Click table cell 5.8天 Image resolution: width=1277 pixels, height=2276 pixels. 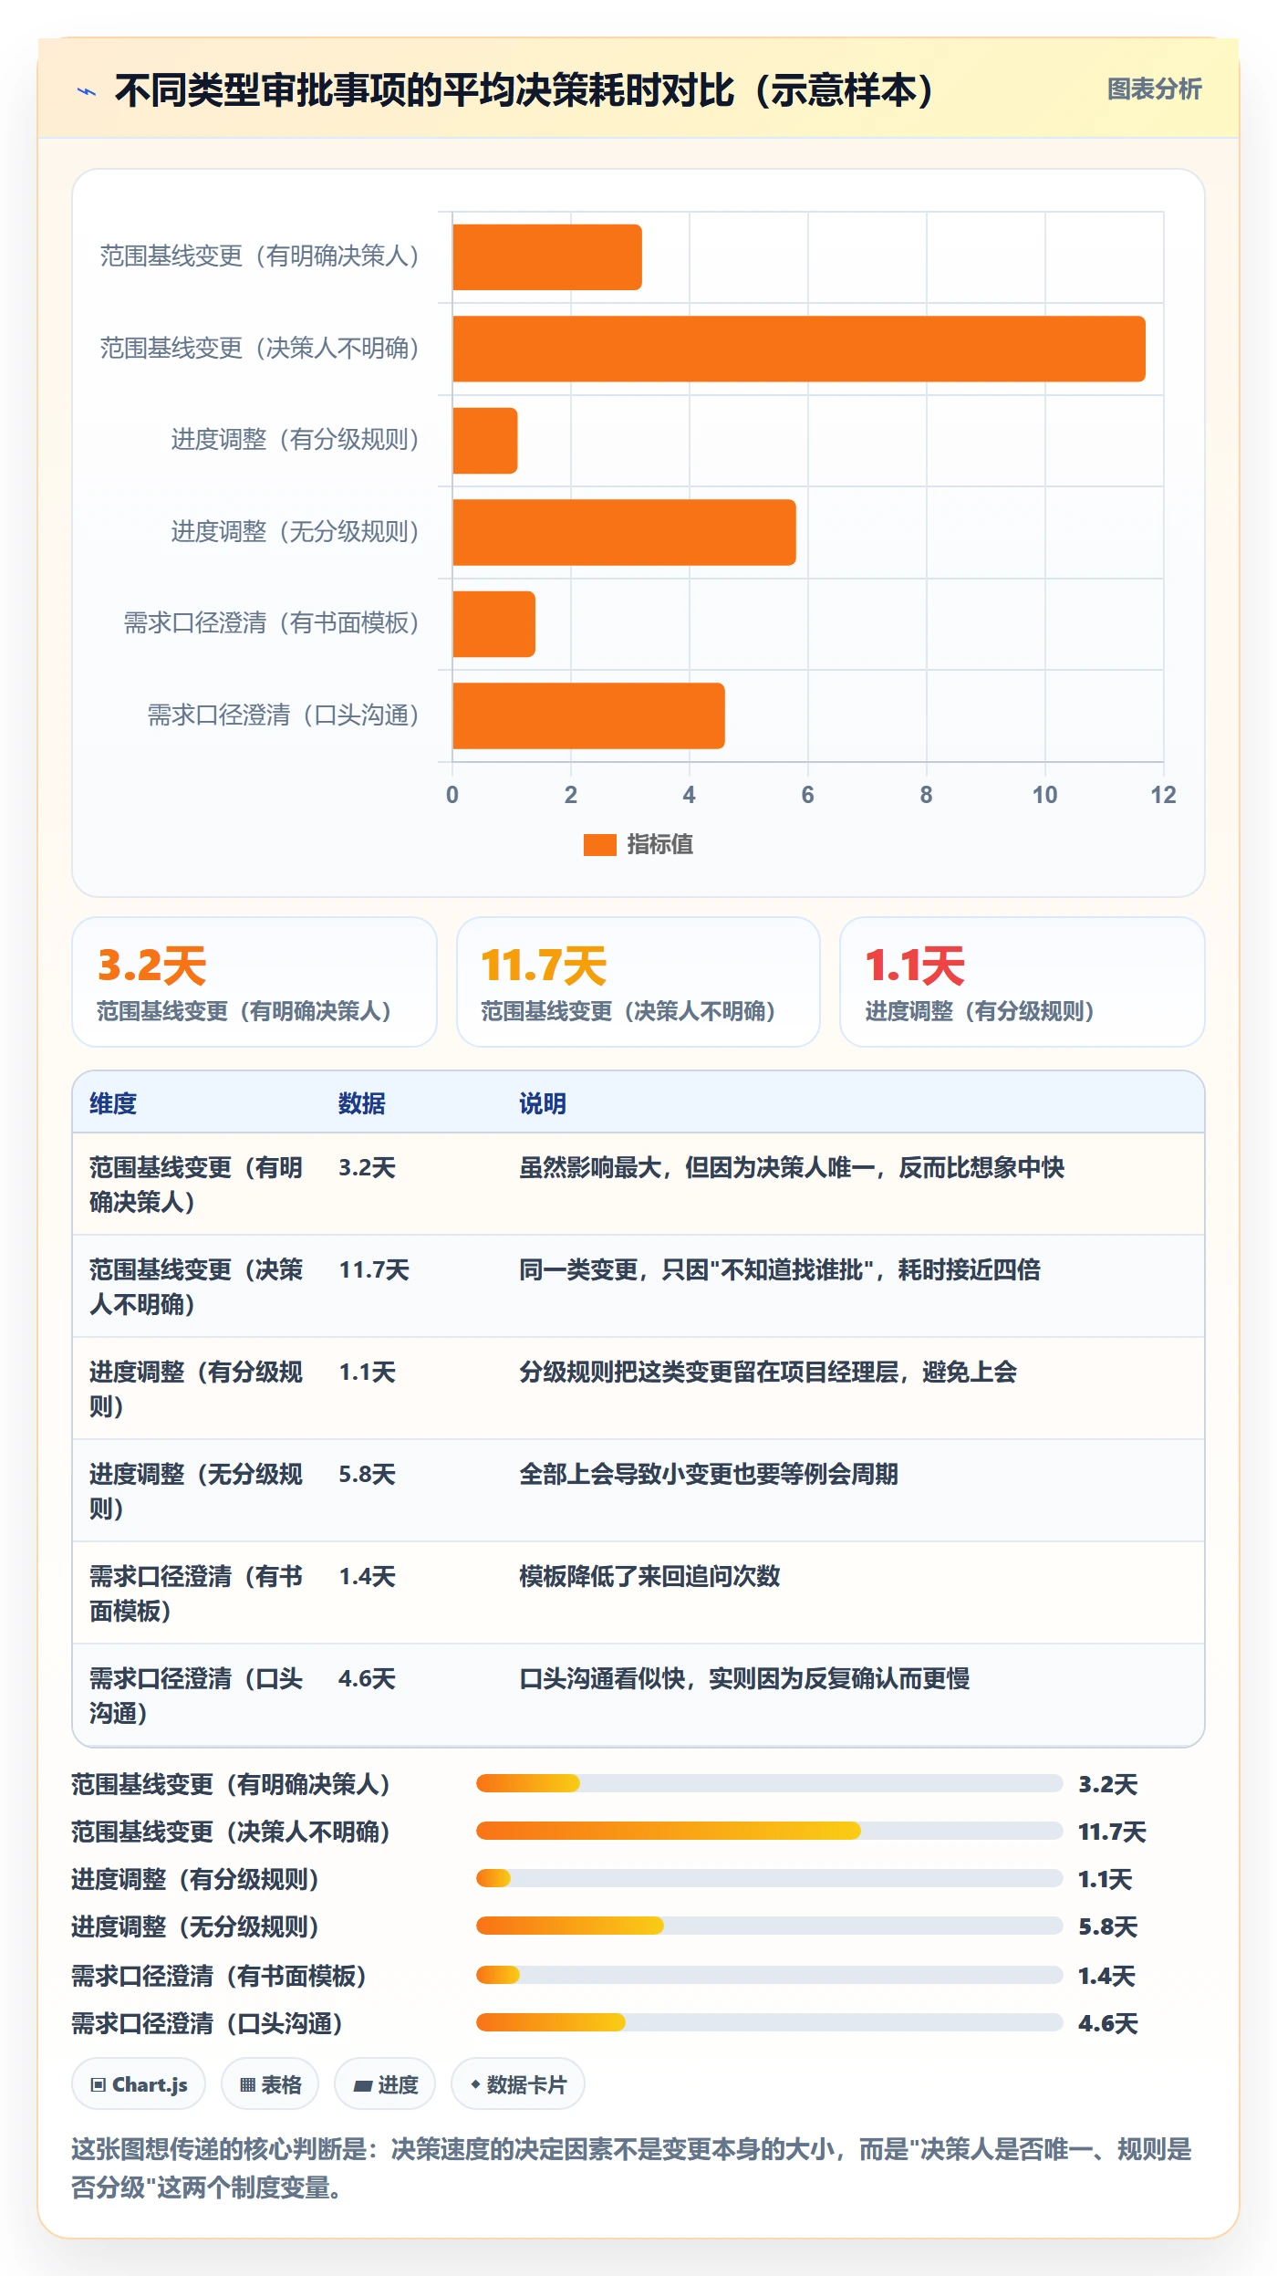pos(368,1474)
